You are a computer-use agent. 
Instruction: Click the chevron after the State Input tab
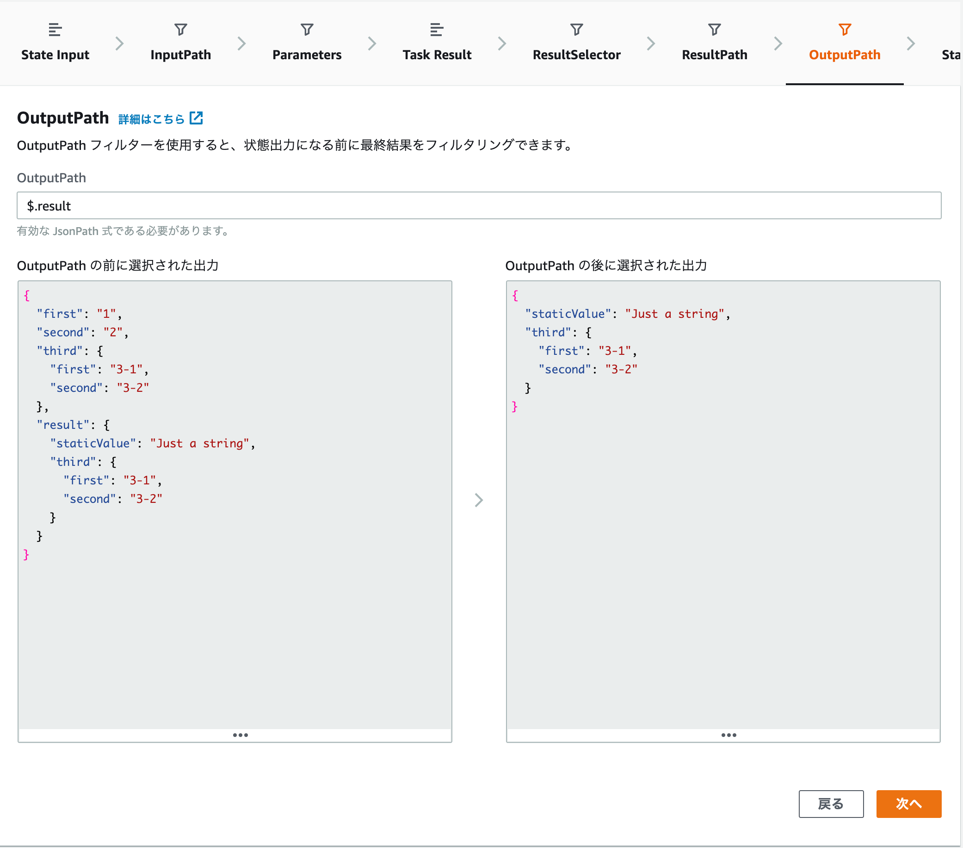tap(119, 43)
